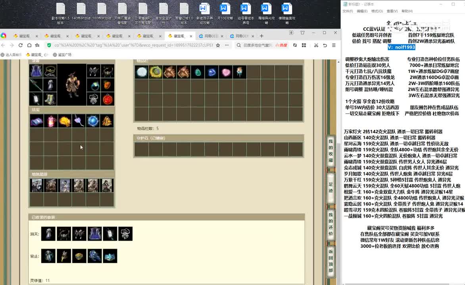Open the scissors screenshot tool
The height and width of the screenshot is (285, 465).
316,45
